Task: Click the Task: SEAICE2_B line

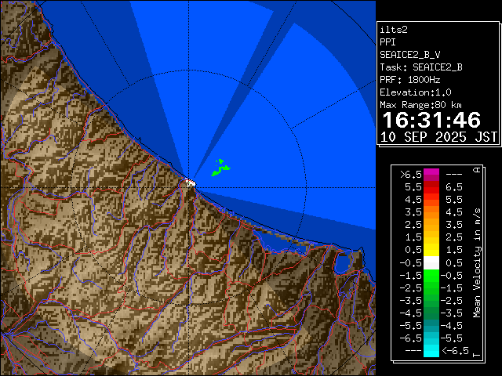Action: coord(420,67)
